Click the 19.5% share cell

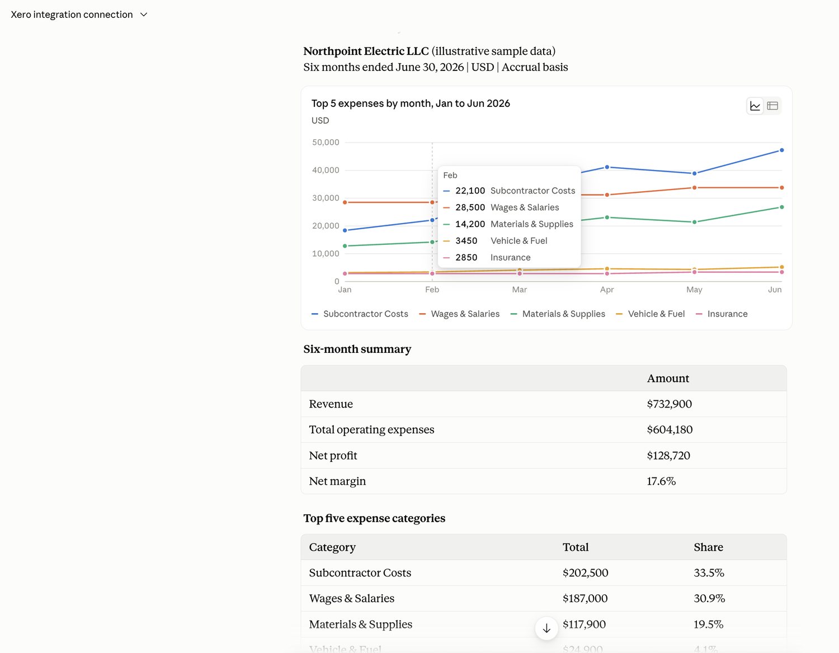point(708,624)
